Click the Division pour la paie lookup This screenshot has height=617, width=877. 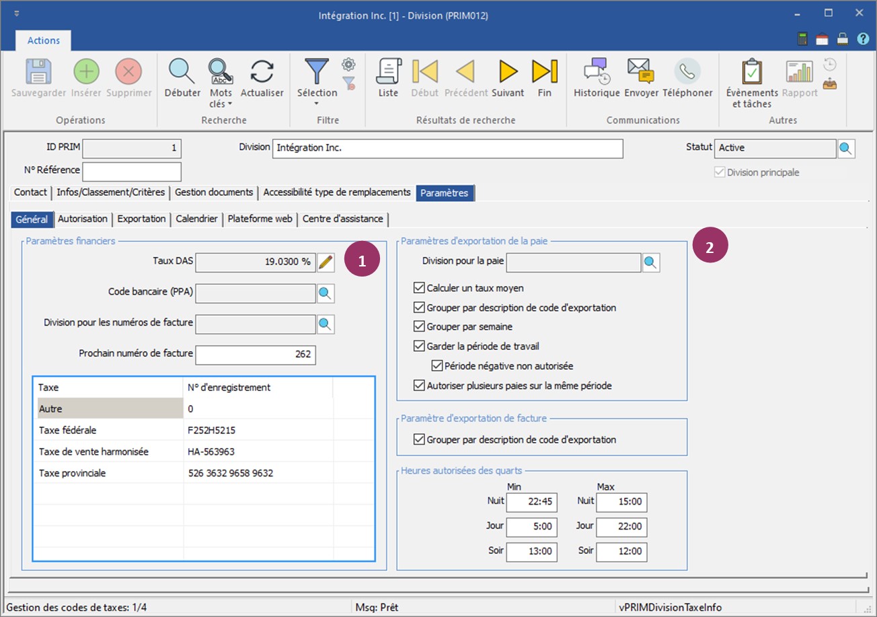pyautogui.click(x=651, y=262)
